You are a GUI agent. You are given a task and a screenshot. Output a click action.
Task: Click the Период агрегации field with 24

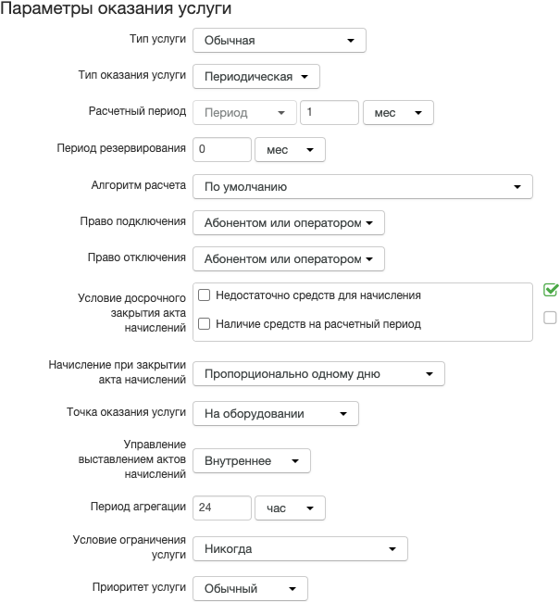pos(222,508)
